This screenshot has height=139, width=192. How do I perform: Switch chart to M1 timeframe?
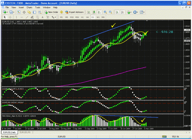coord(61,17)
